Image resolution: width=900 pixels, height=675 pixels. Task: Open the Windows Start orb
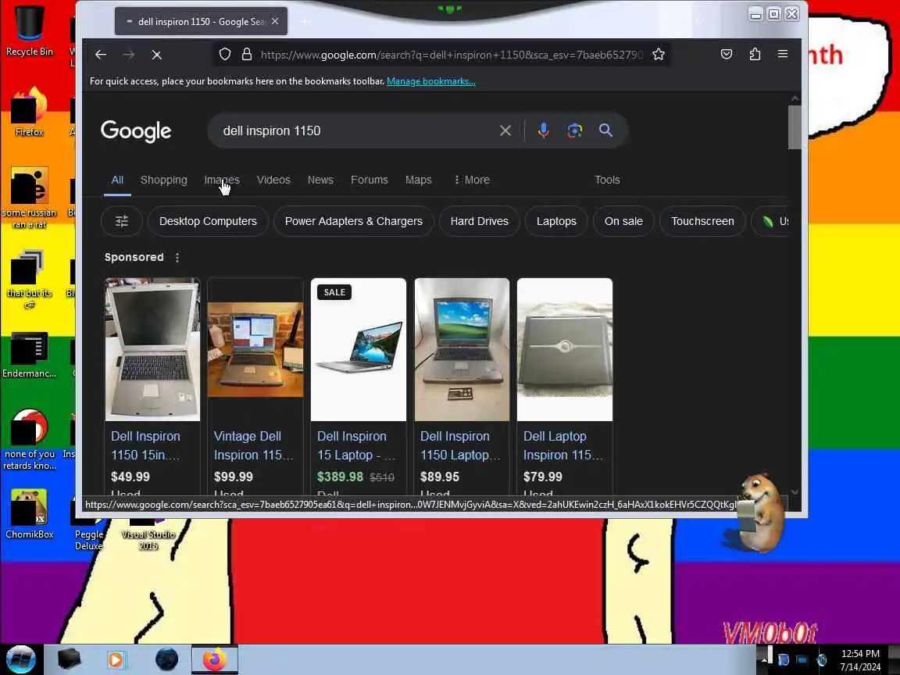(21, 659)
